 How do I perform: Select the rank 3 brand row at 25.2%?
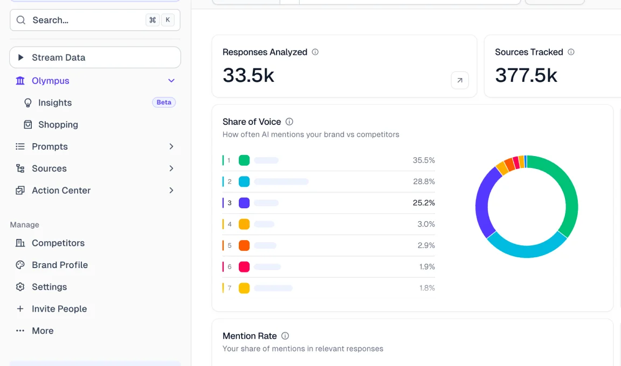[329, 203]
